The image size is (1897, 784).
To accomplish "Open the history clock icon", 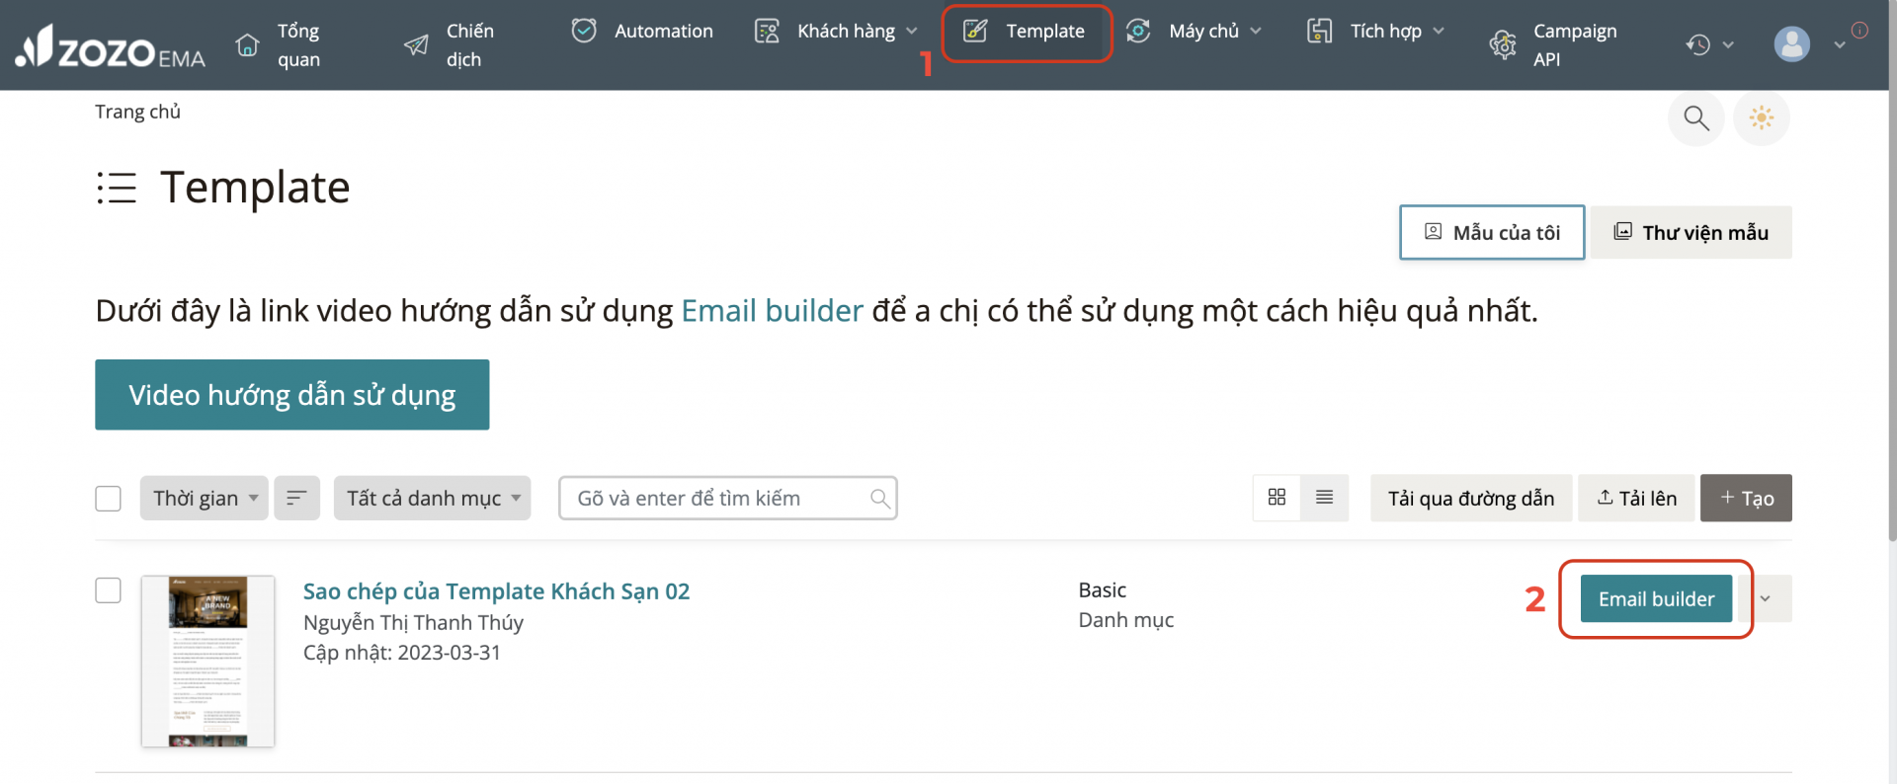I will pos(1698,44).
